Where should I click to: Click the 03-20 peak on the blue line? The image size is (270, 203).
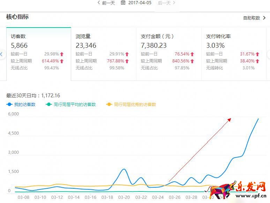coord(124,169)
